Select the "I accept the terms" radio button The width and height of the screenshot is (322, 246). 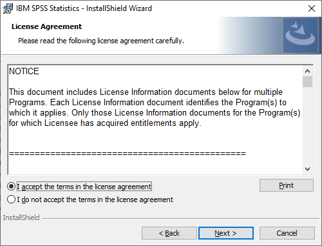coord(11,187)
